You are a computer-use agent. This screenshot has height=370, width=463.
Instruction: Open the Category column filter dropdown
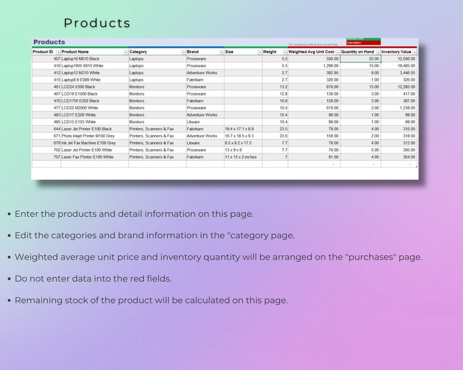coord(183,52)
